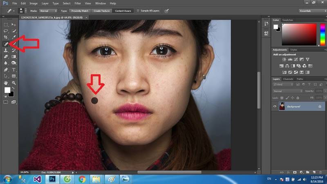Select the Pen tool
327x184 pixels.
(6, 69)
